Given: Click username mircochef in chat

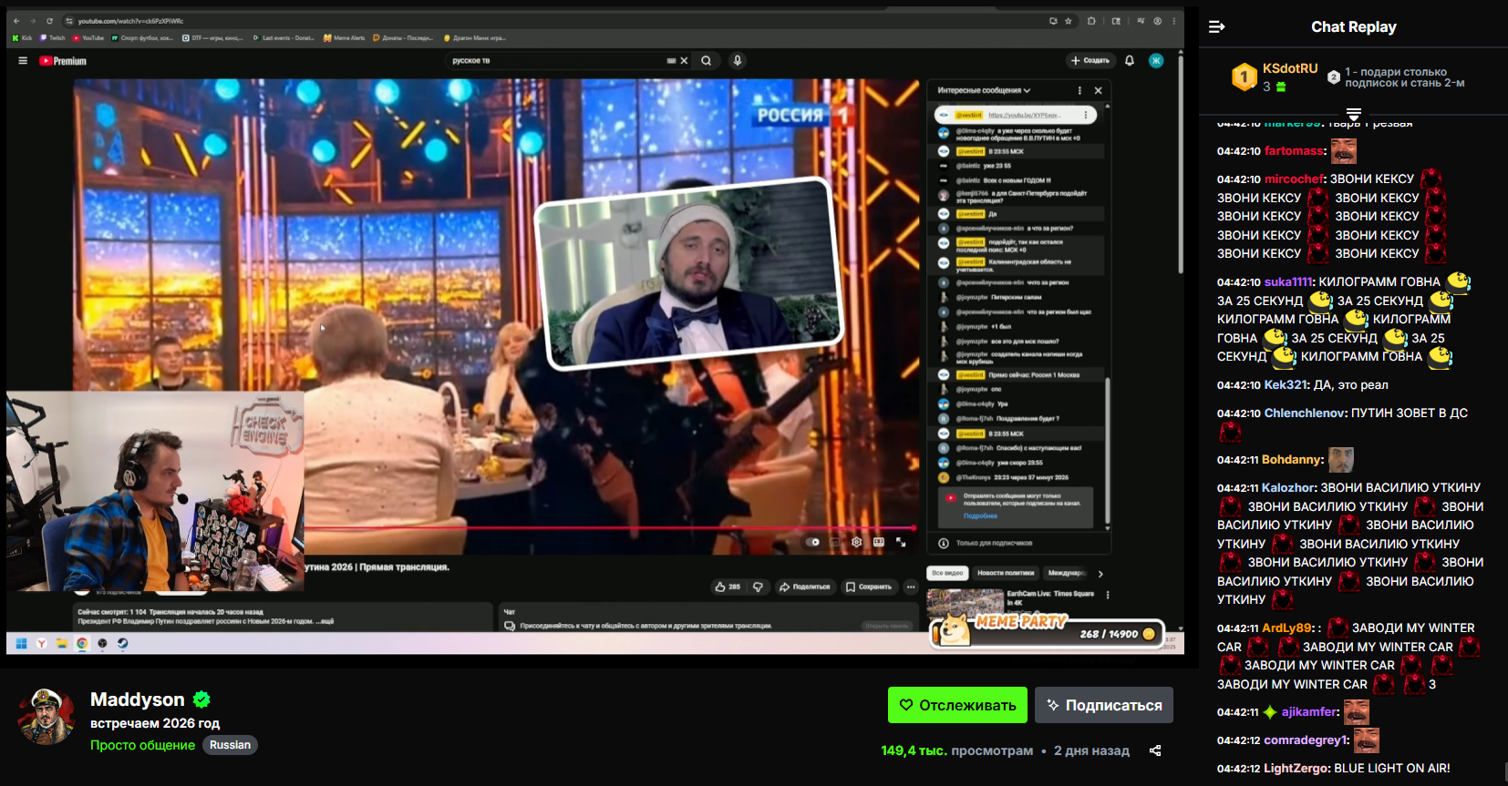Looking at the screenshot, I should point(1294,179).
